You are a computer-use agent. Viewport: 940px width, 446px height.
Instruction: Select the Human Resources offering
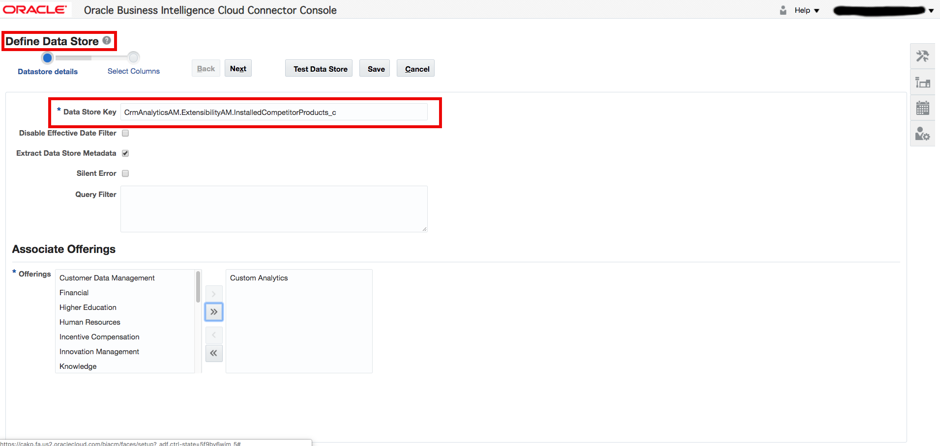(90, 322)
